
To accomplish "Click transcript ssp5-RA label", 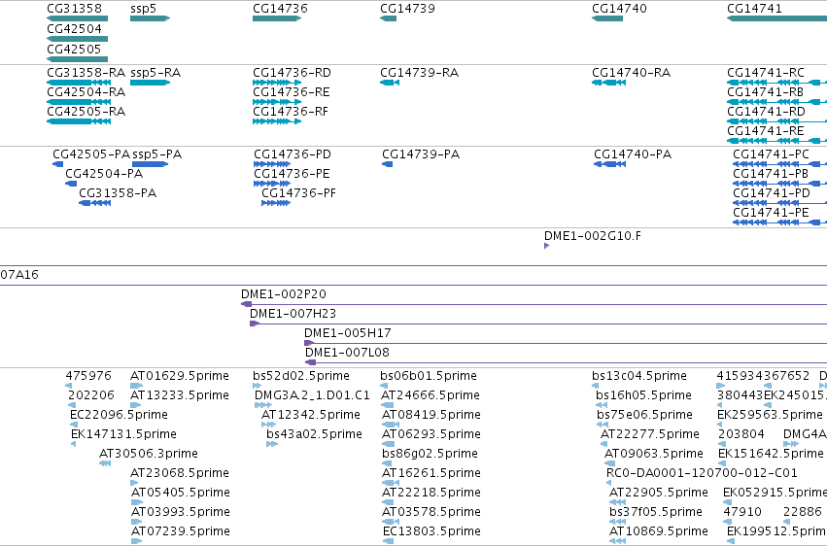I will point(155,73).
